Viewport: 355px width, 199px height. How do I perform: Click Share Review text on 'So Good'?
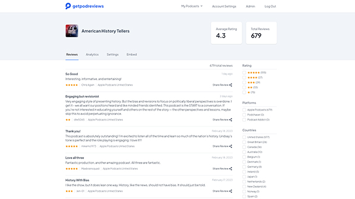click(220, 85)
